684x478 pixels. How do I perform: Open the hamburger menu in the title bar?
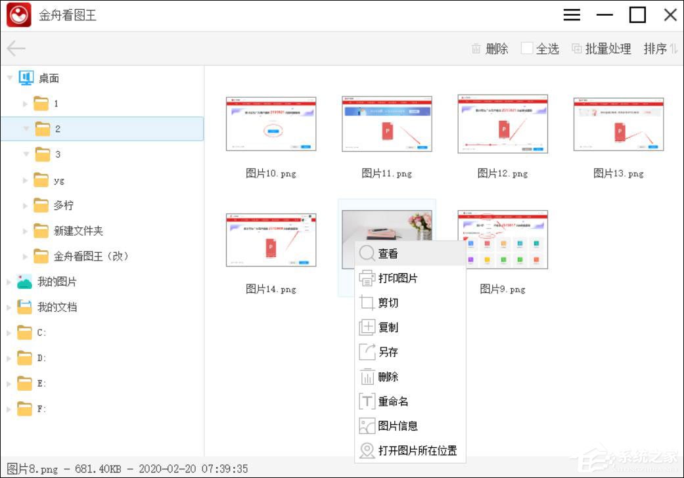click(571, 14)
